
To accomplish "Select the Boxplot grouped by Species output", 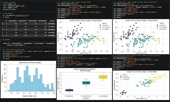I will [84, 84].
